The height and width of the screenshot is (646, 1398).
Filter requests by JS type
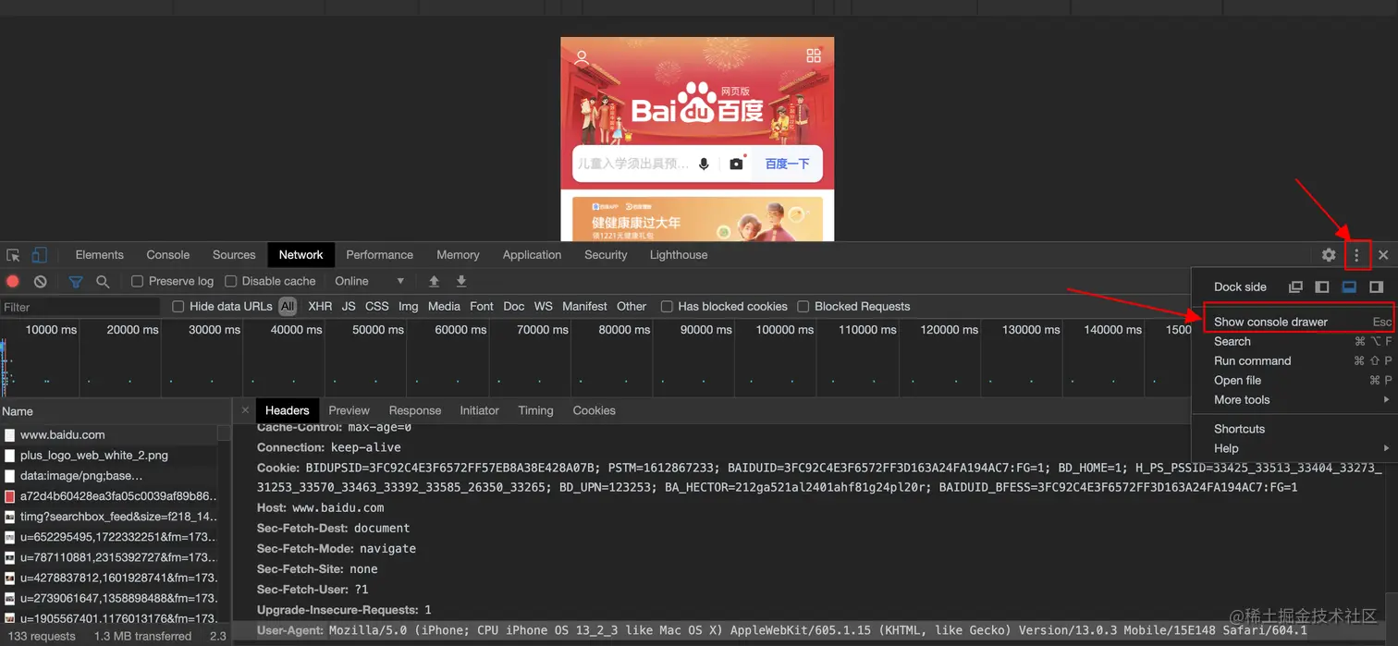point(349,306)
